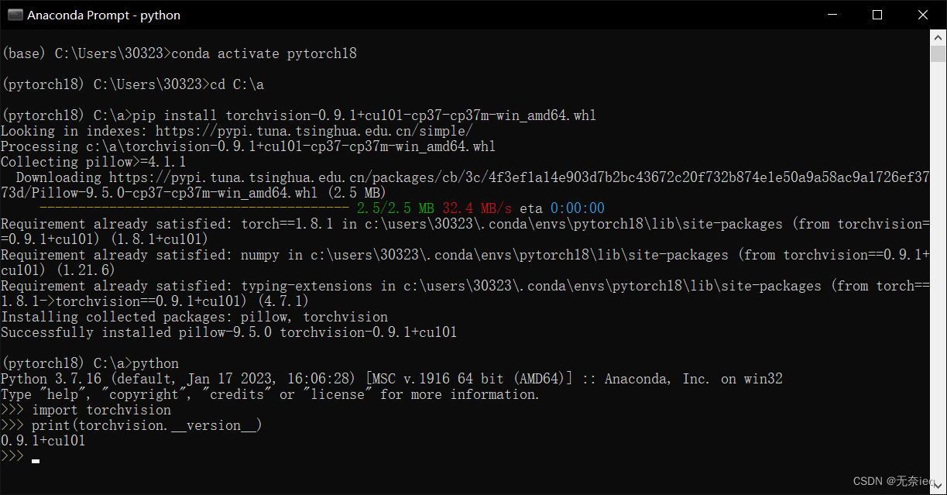Click the Pillow download URL line
This screenshot has height=495, width=947.
point(387,177)
